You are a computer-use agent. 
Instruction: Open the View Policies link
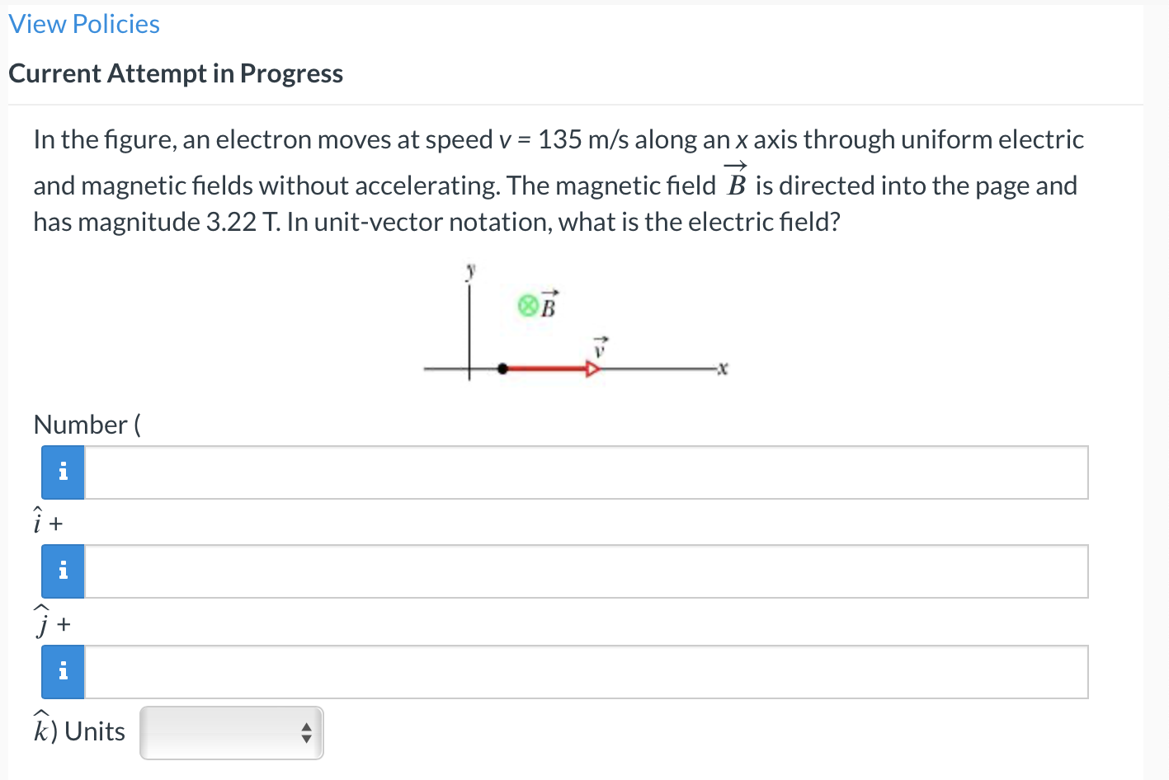pos(82,23)
